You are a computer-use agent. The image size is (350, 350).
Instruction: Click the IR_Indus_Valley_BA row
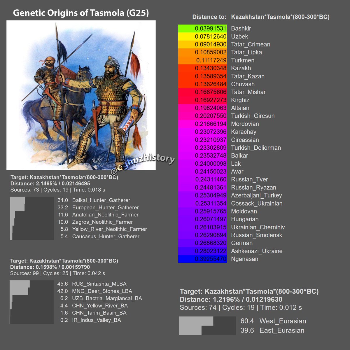90,320
